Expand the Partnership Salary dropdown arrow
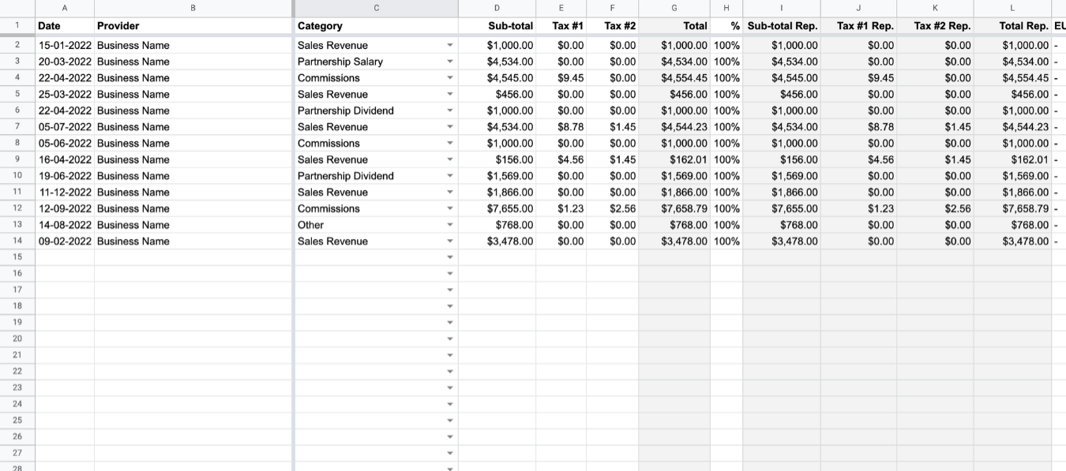This screenshot has width=1066, height=471. tap(450, 62)
